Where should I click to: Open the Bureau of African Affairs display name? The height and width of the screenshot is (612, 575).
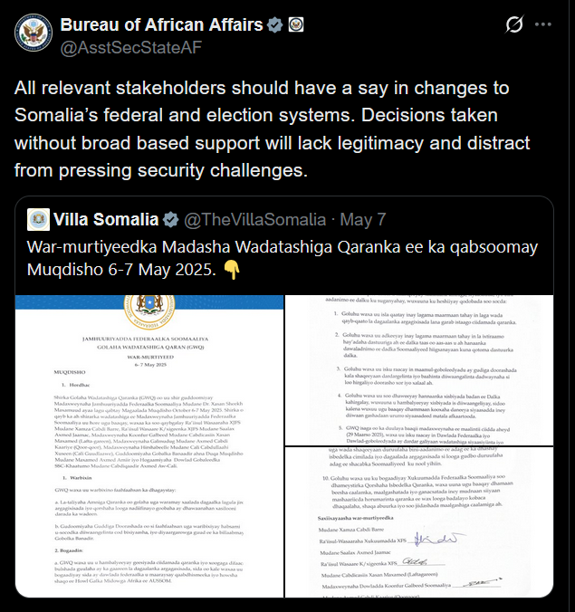(161, 24)
